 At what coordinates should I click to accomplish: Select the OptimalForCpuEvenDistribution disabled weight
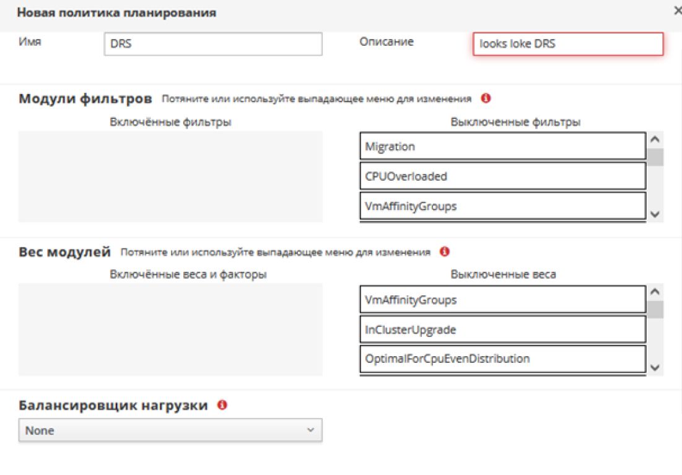coord(502,359)
